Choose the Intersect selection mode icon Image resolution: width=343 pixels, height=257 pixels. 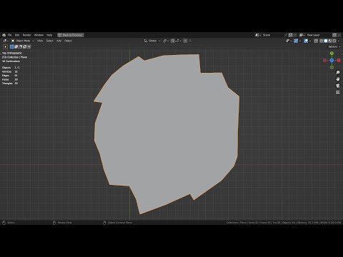click(29, 47)
